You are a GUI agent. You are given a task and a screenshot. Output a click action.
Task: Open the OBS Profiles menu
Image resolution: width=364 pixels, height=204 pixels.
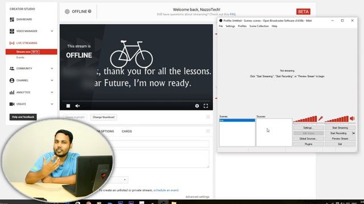click(x=242, y=26)
